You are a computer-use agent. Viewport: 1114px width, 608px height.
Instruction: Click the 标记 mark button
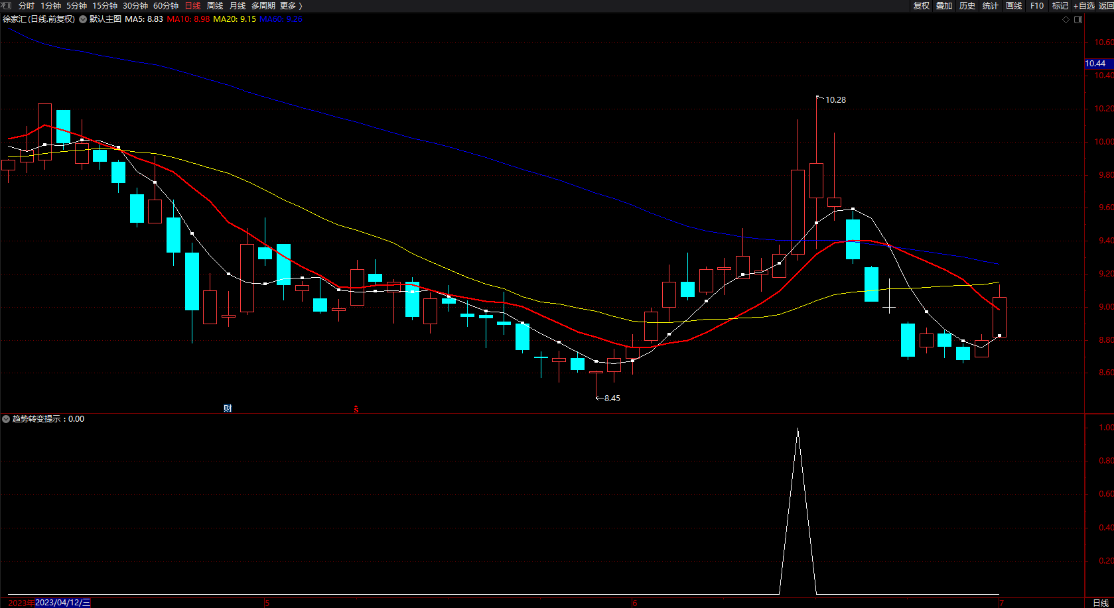1060,5
